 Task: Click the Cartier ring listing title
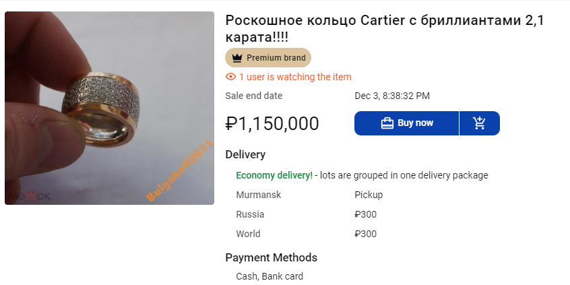pos(384,29)
